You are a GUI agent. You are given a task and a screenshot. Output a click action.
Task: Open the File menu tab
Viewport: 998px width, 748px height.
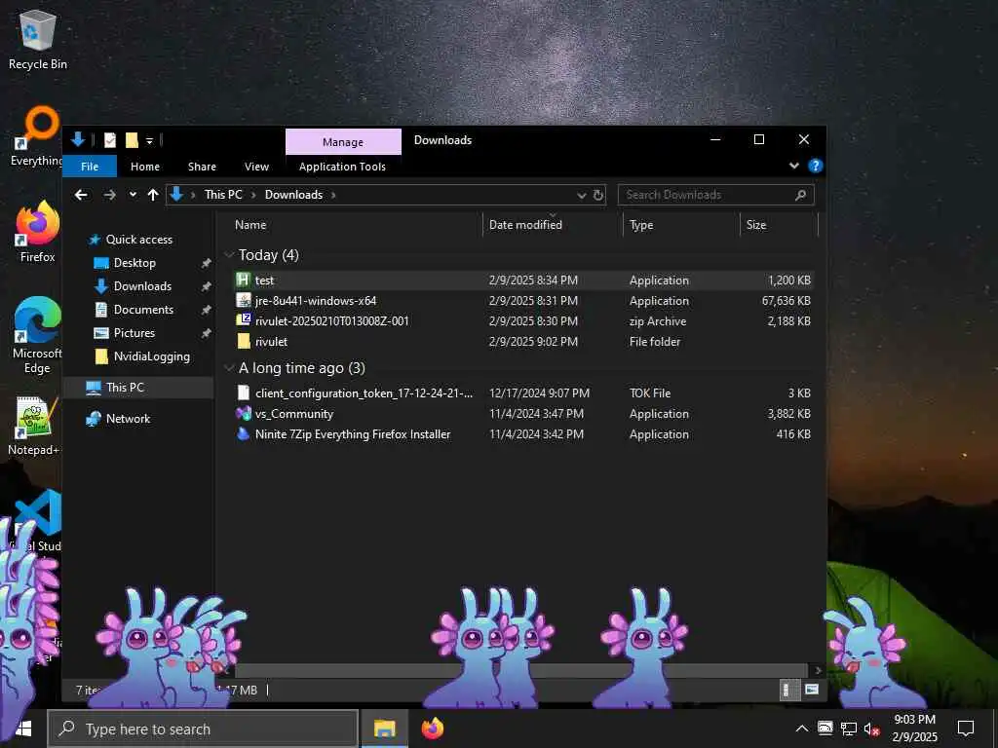[90, 166]
